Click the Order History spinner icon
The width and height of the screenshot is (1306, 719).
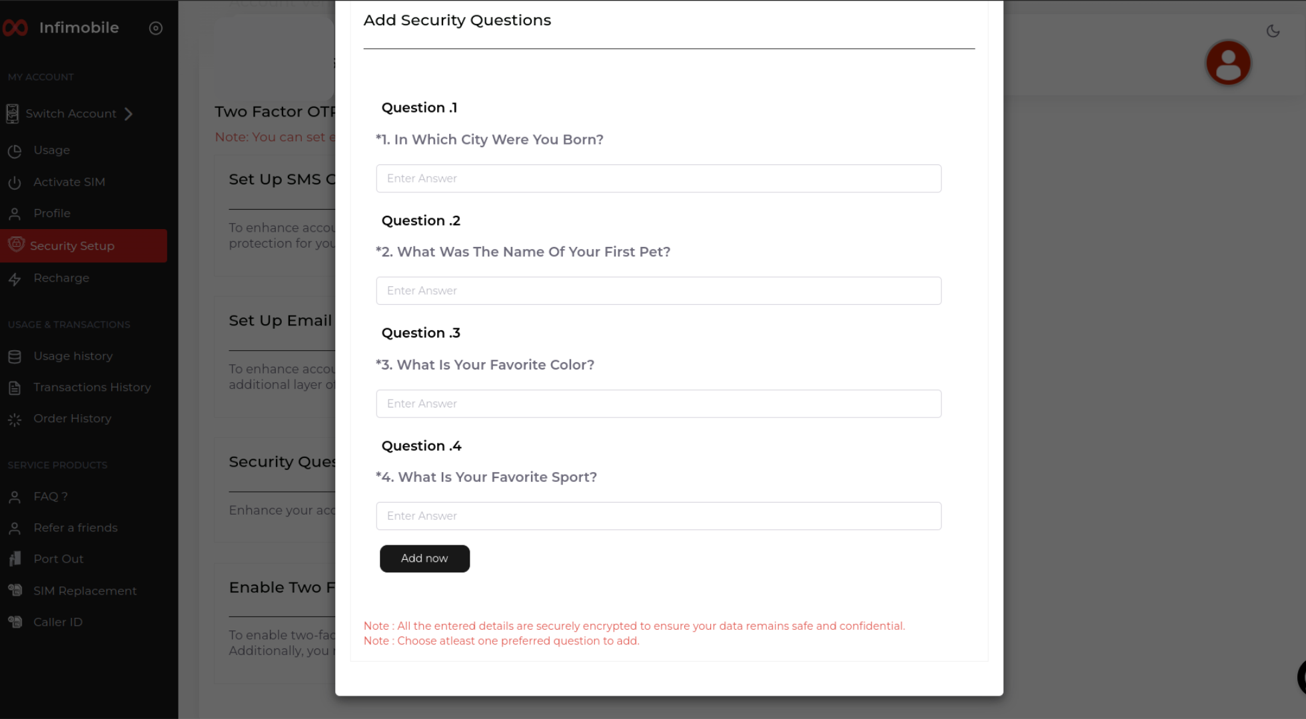click(15, 419)
